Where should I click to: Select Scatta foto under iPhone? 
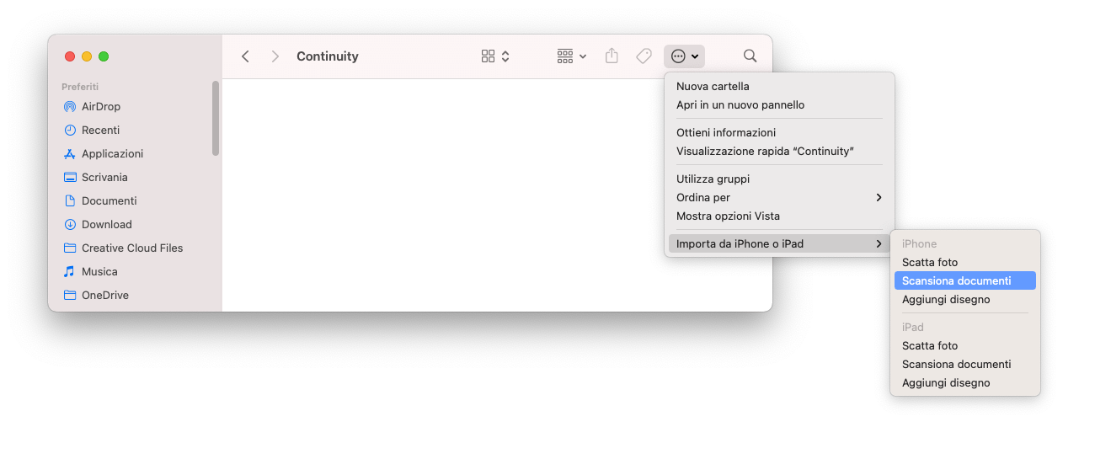tap(965, 263)
